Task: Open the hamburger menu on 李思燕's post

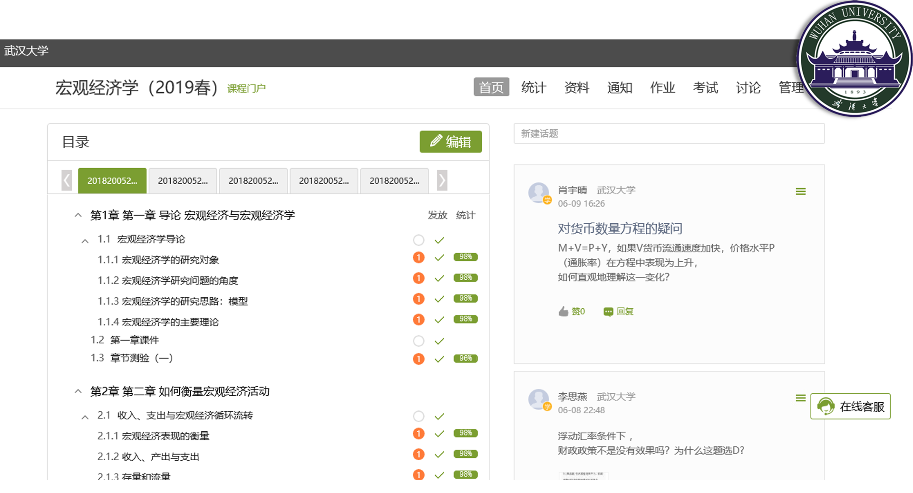Action: pos(802,398)
